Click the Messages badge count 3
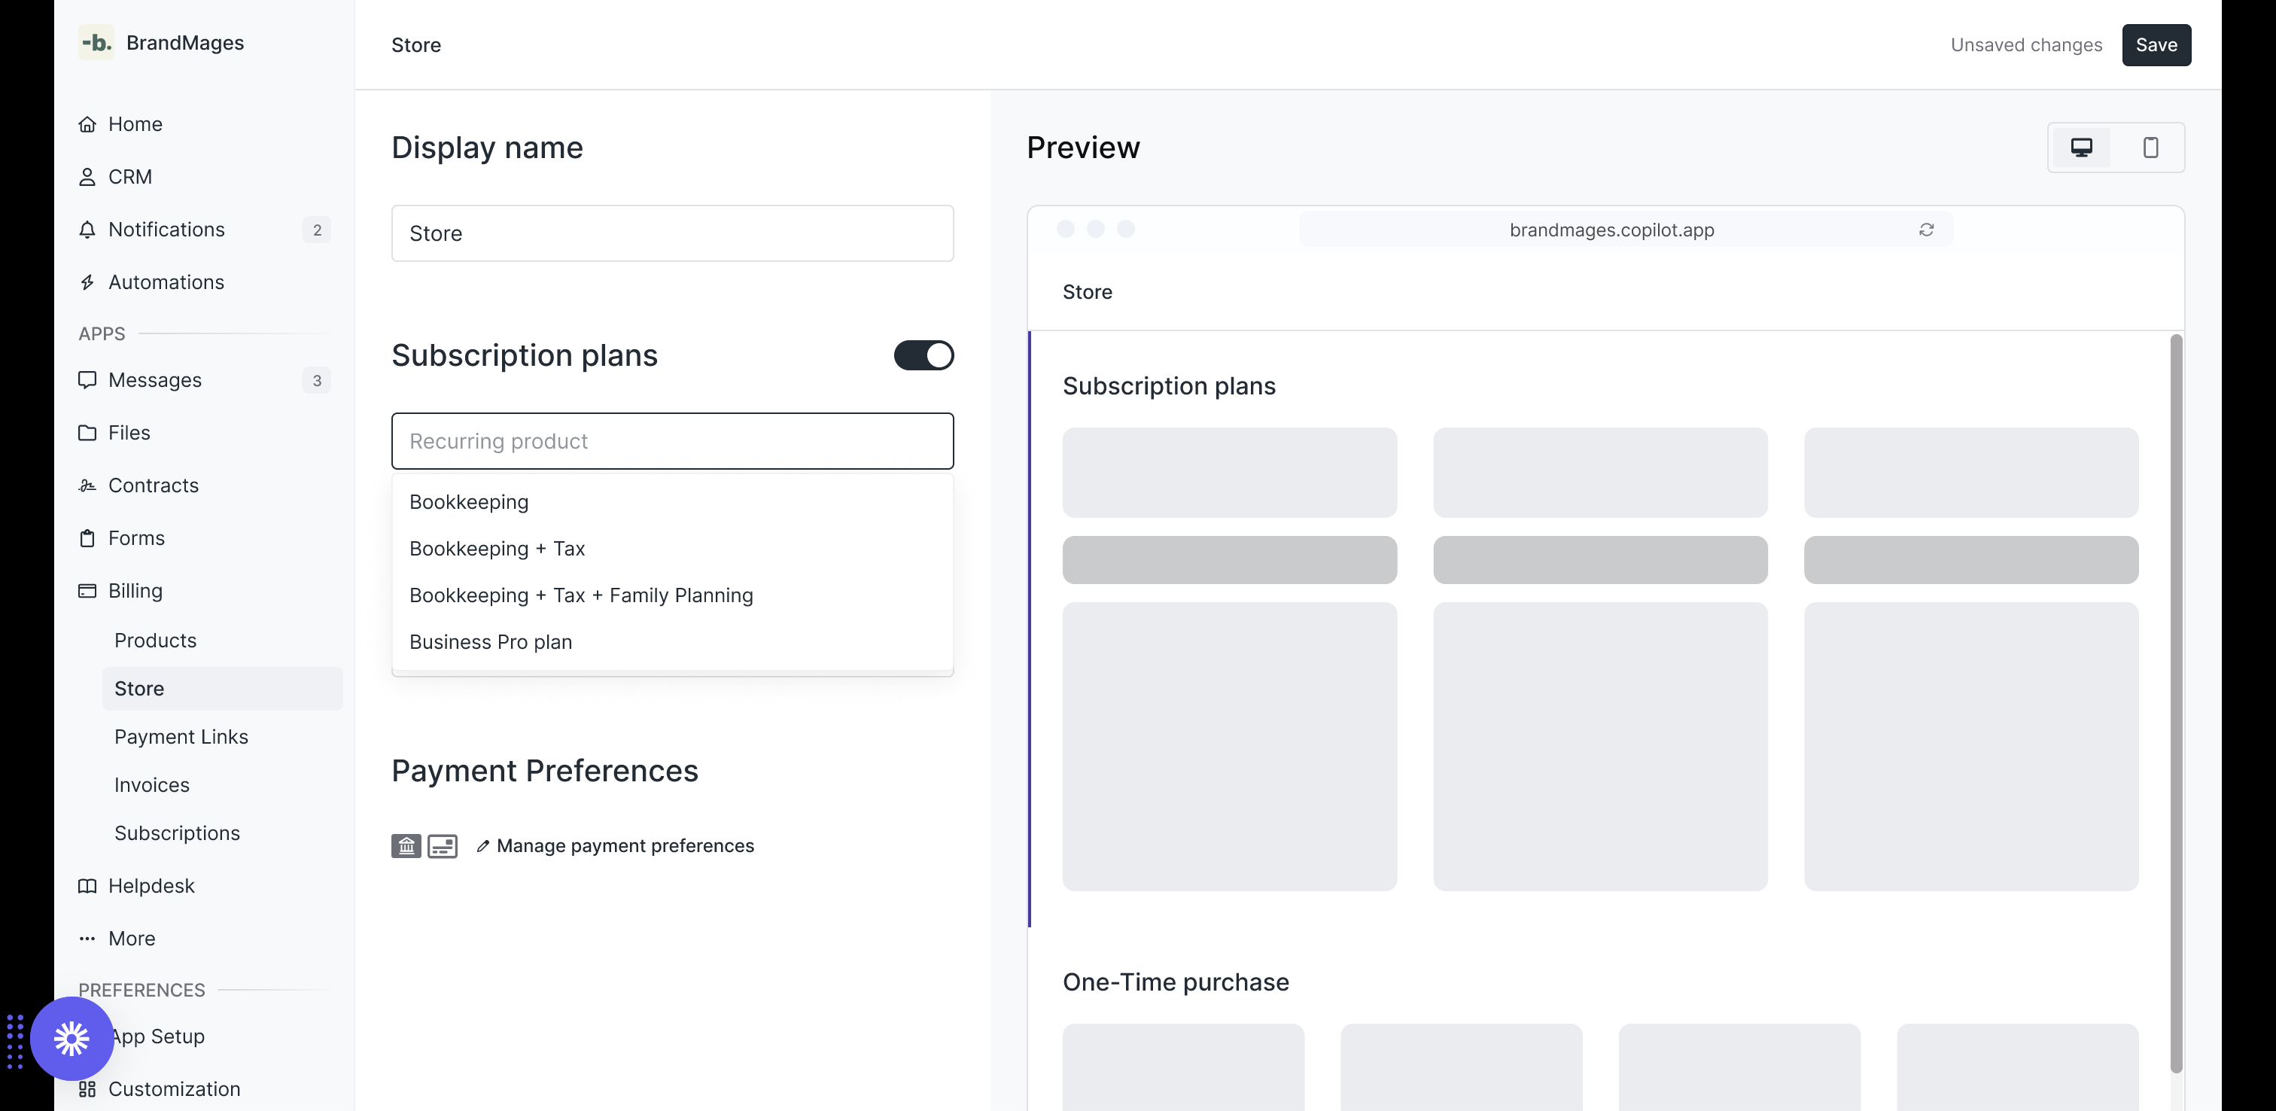The width and height of the screenshot is (2276, 1111). pyautogui.click(x=316, y=380)
